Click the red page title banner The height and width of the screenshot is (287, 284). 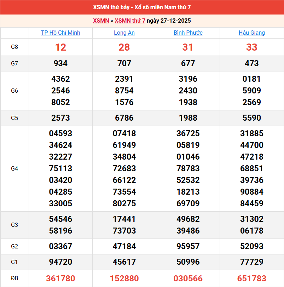[142, 8]
